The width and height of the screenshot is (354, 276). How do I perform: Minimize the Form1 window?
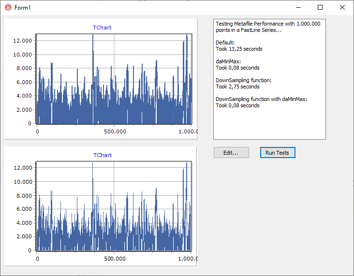pos(298,7)
